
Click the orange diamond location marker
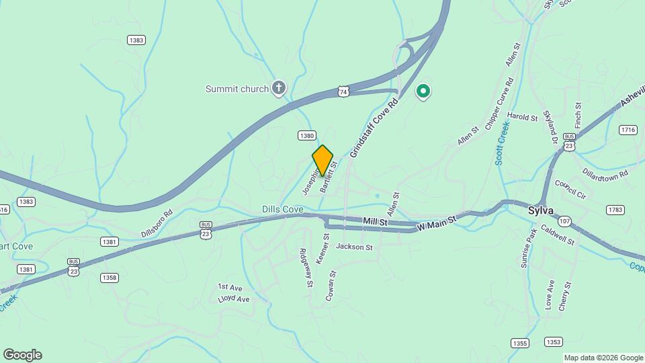pyautogui.click(x=322, y=161)
